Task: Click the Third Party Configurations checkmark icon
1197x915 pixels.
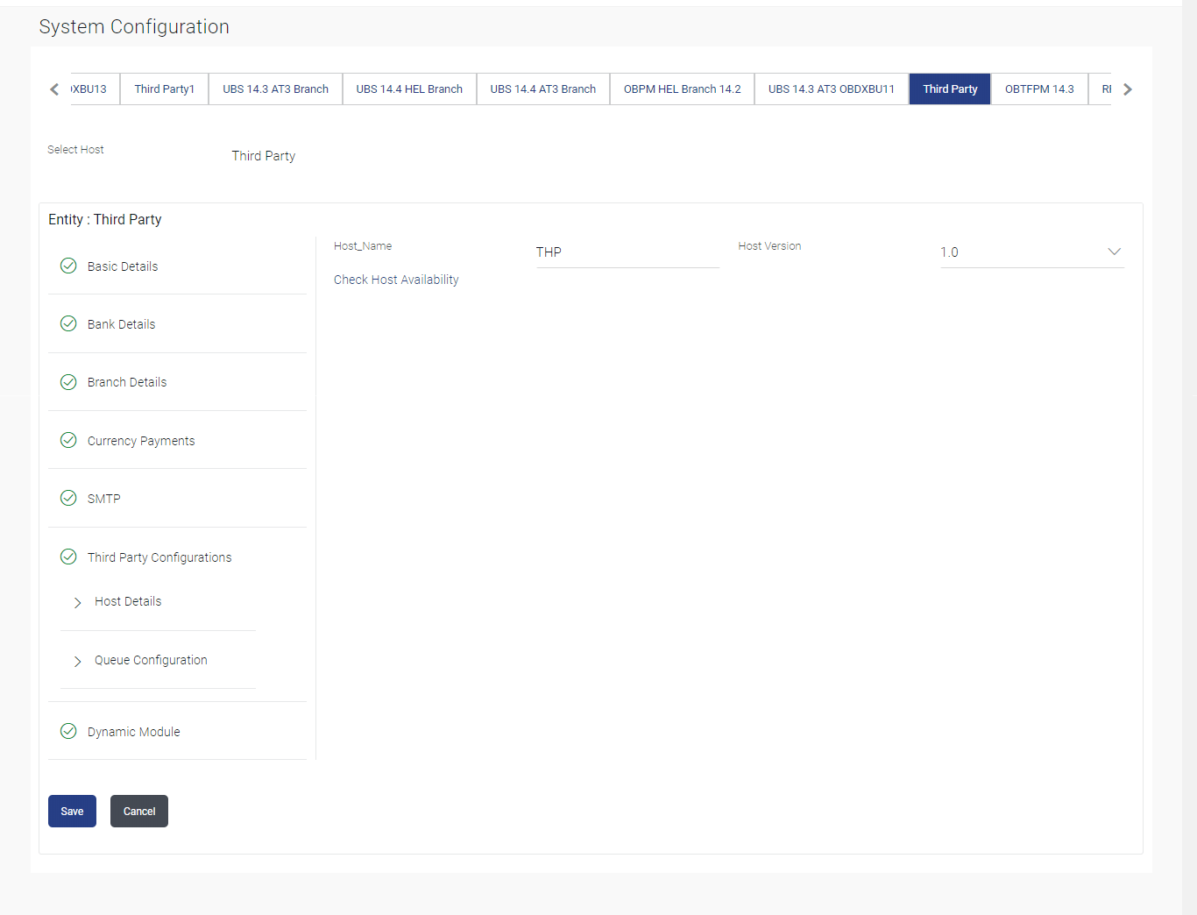Action: point(68,557)
